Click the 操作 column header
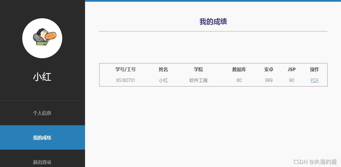341x167 pixels. (x=314, y=69)
